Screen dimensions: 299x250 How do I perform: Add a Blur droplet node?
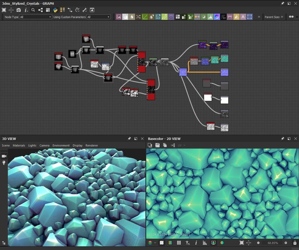132,17
